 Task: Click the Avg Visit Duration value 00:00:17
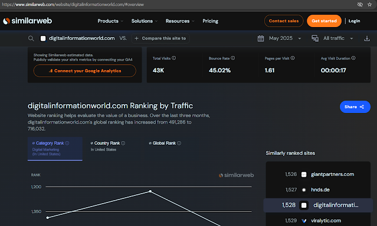pos(333,70)
